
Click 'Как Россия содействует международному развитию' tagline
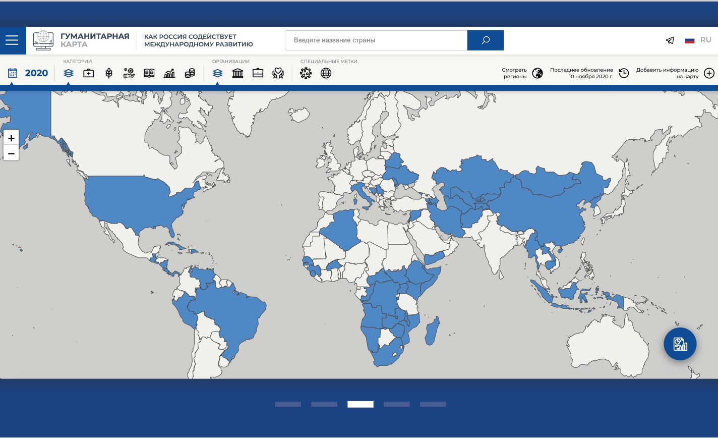click(x=199, y=40)
